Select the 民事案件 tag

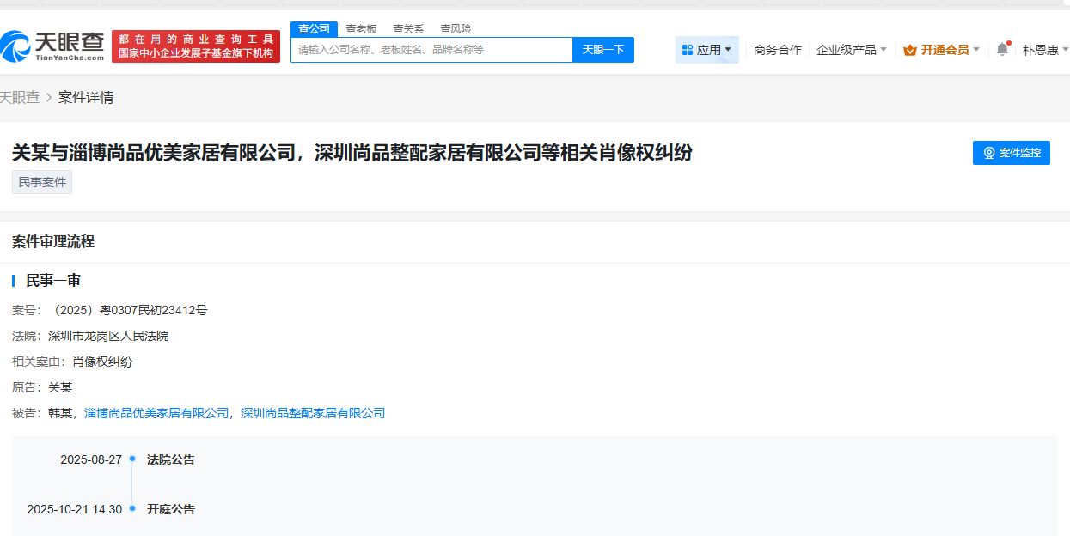click(x=42, y=182)
